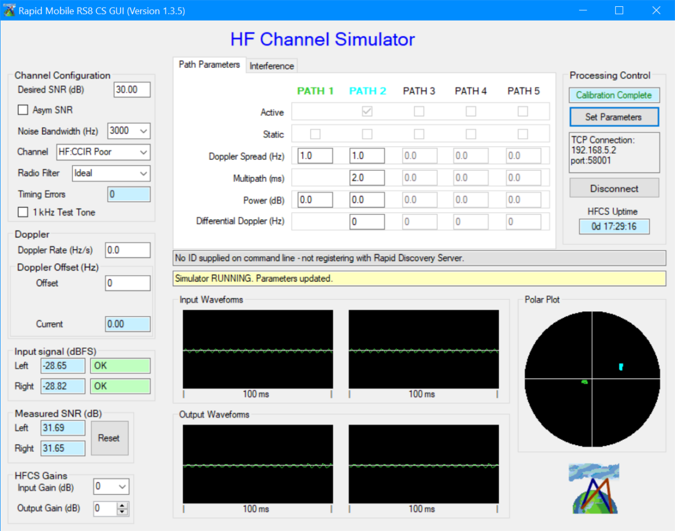Expand the Channel HF:CCIR Poor dropdown
The image size is (675, 531).
143,152
